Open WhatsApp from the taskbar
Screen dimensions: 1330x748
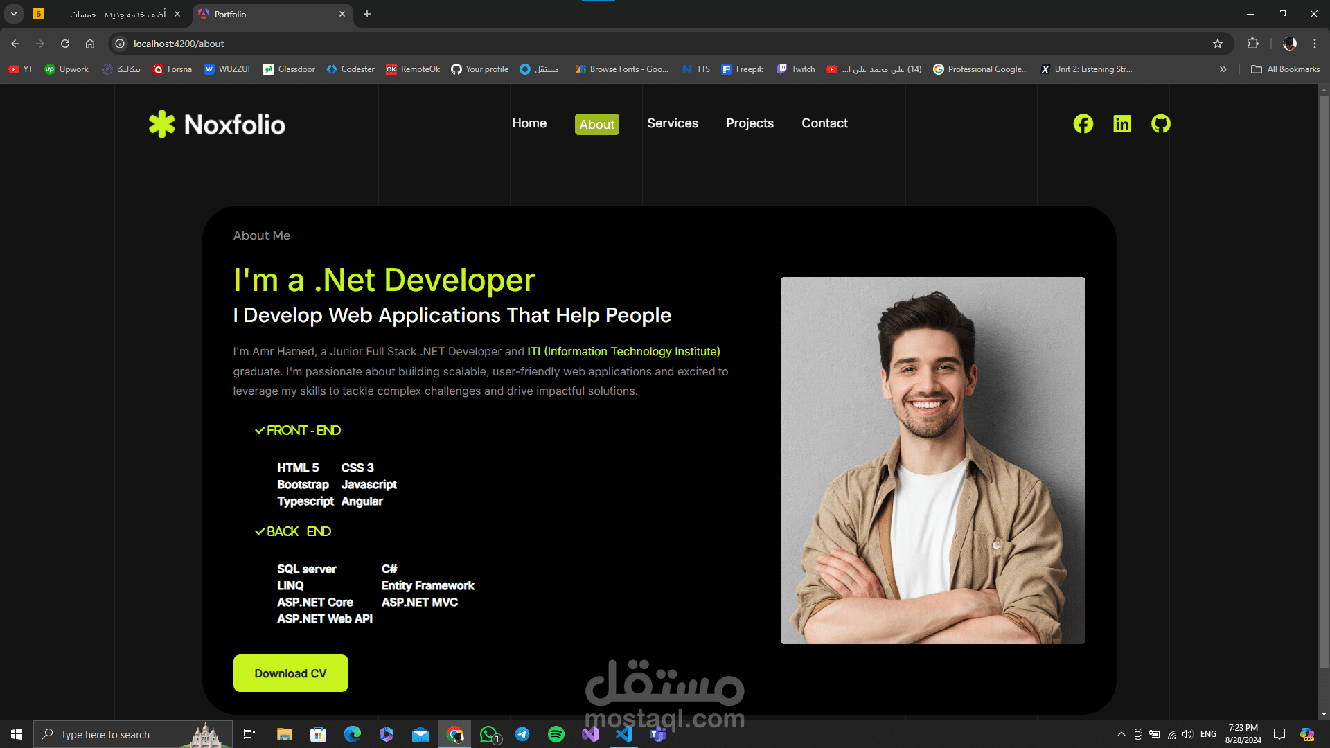click(x=488, y=734)
